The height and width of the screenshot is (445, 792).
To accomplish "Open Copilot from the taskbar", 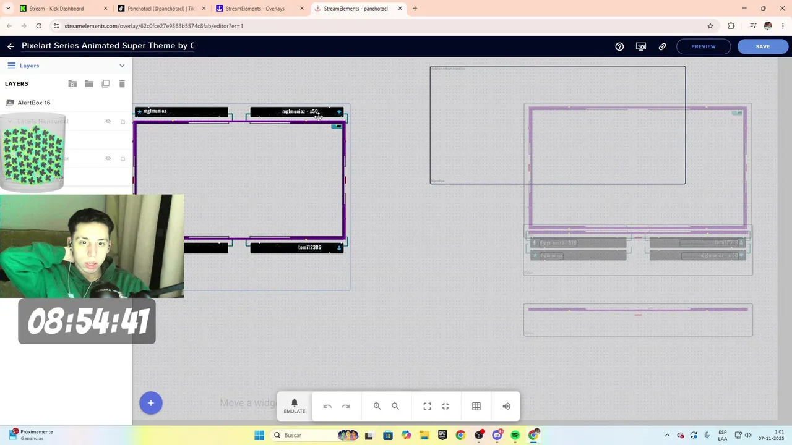I will coord(406,435).
